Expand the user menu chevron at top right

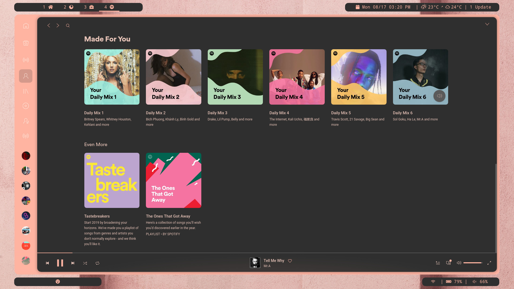[x=487, y=24]
